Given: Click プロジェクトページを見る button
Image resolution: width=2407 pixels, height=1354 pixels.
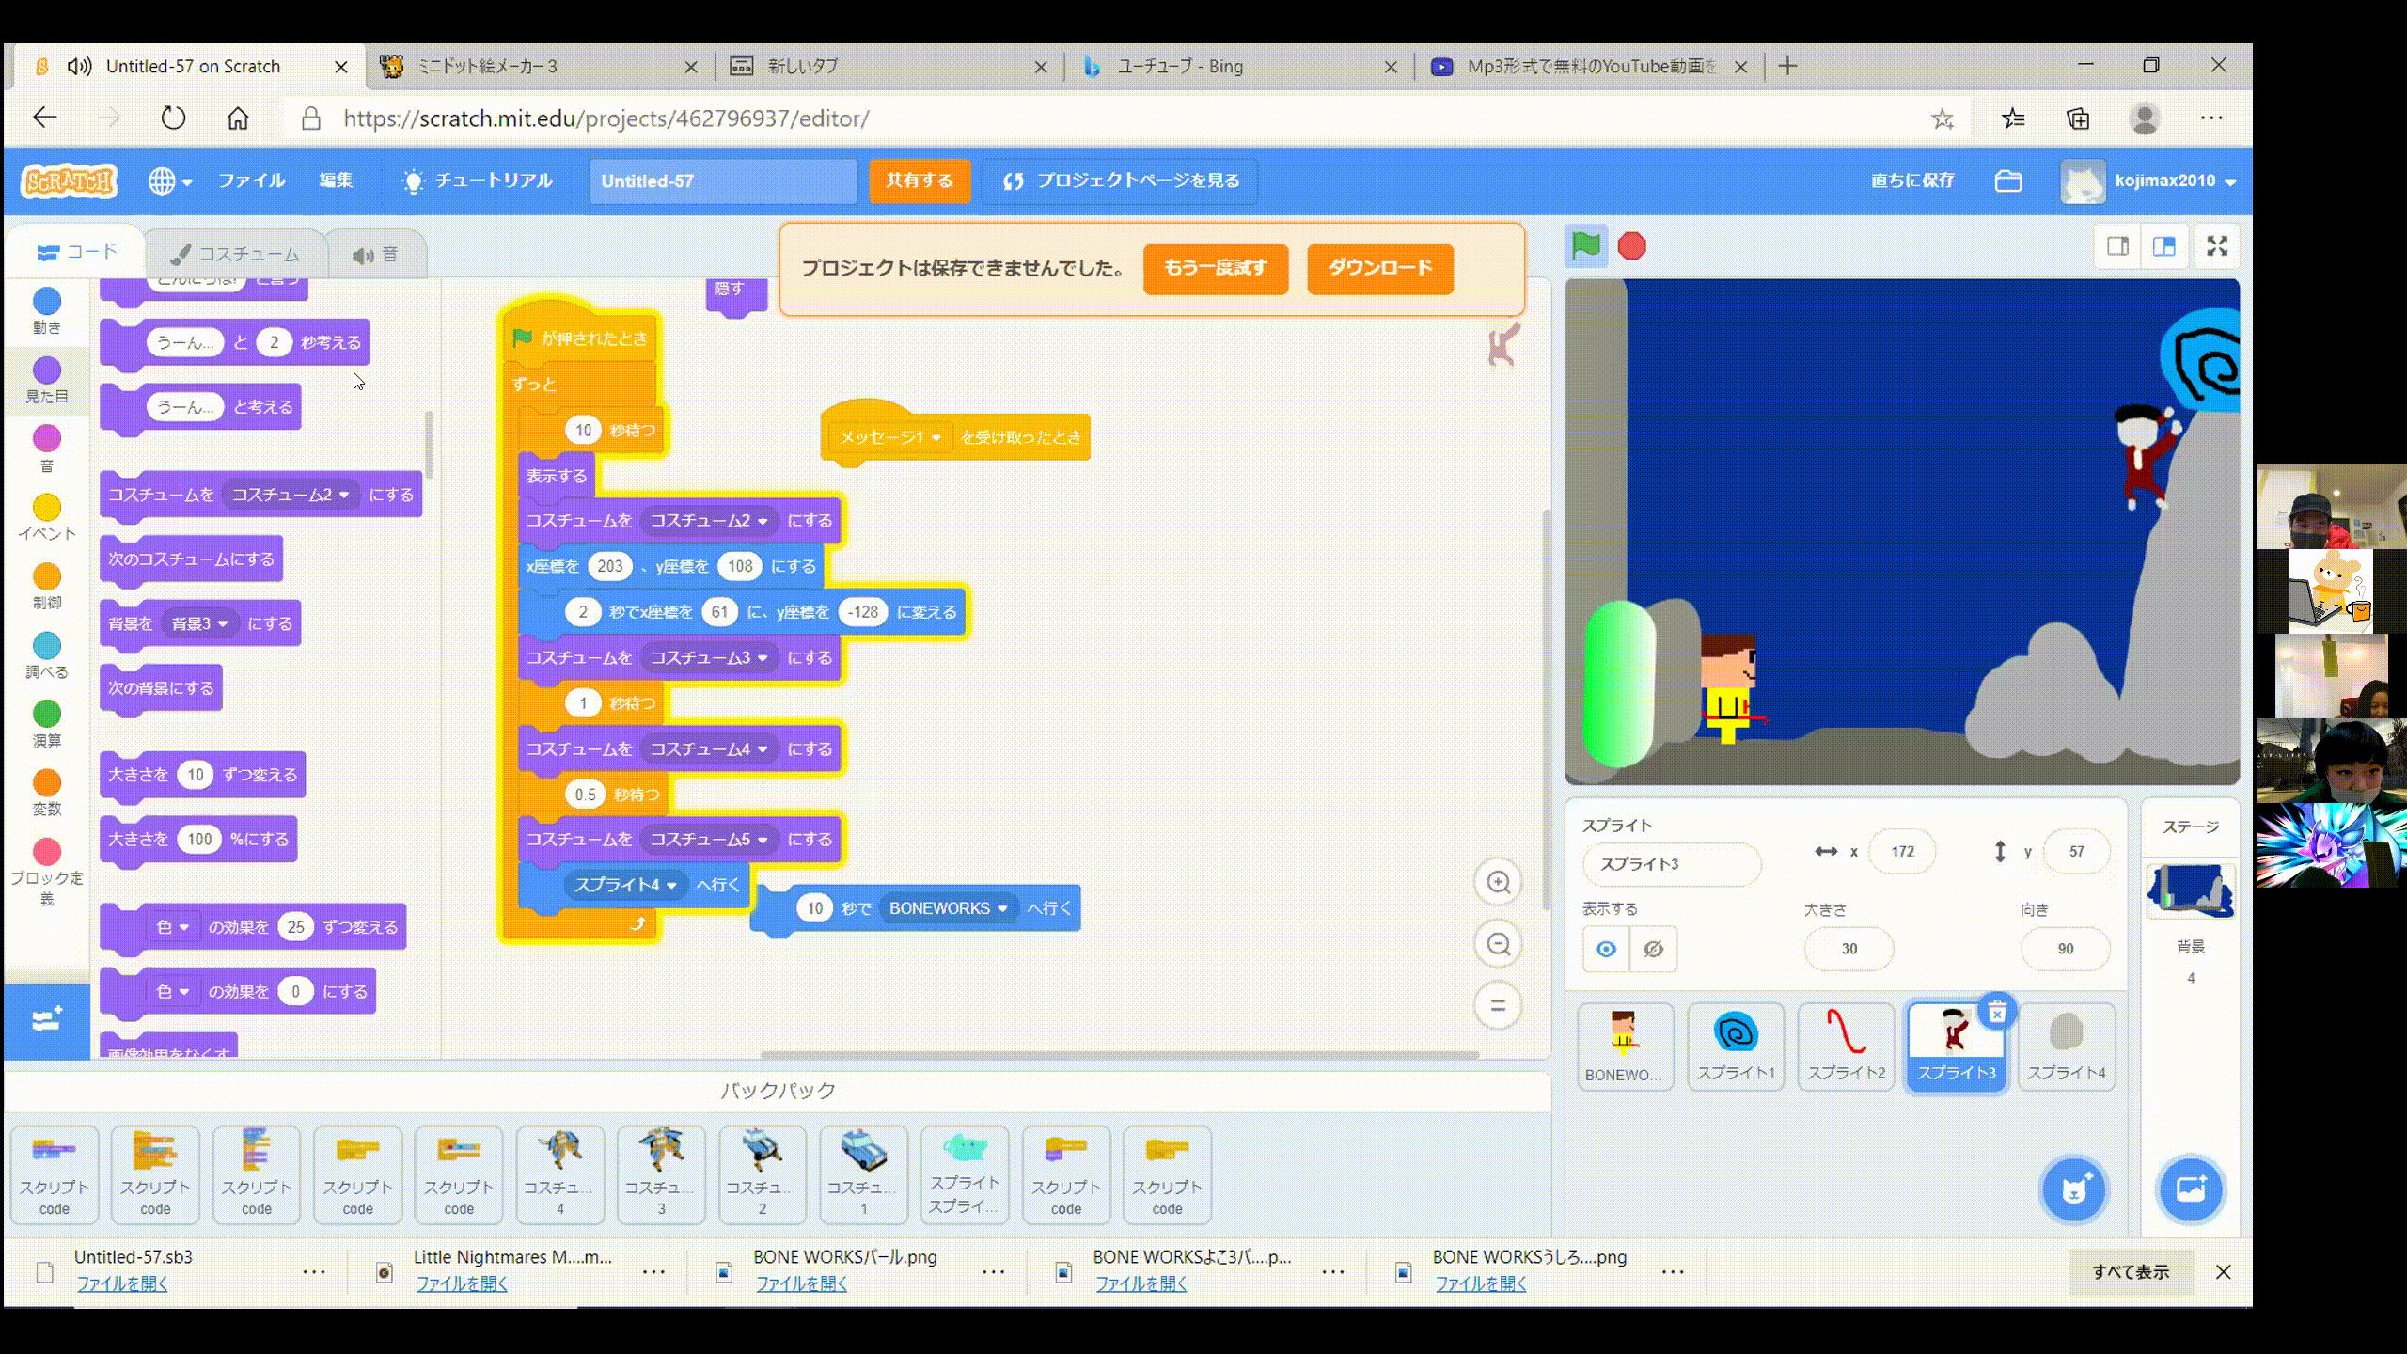Looking at the screenshot, I should coord(1119,181).
